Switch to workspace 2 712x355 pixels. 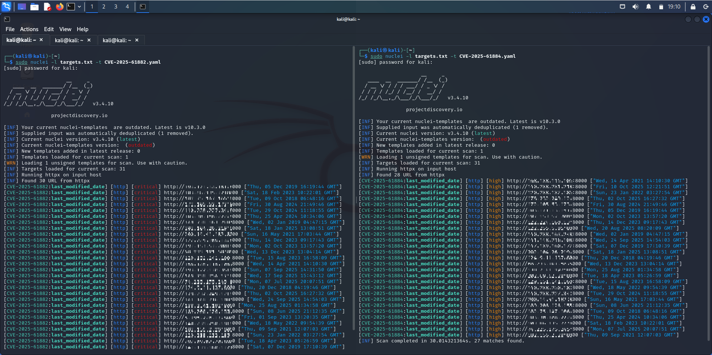104,7
